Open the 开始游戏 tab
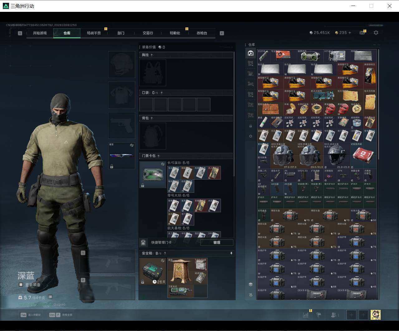This screenshot has width=399, height=331. coord(40,33)
